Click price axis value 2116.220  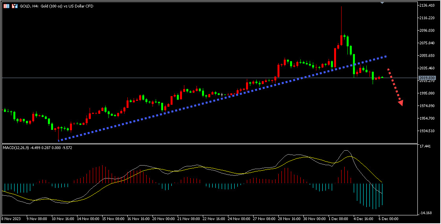pos(427,18)
